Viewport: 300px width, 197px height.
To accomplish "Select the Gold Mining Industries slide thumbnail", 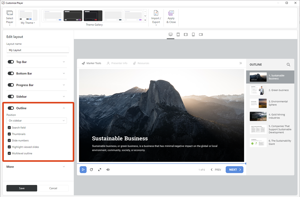I will [x=258, y=116].
